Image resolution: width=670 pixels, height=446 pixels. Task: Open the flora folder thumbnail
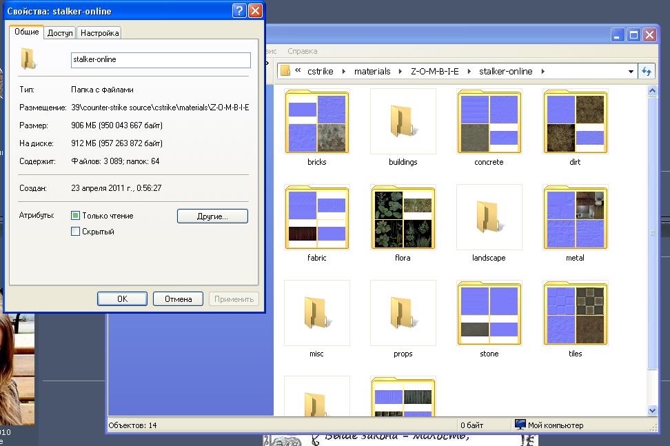403,217
